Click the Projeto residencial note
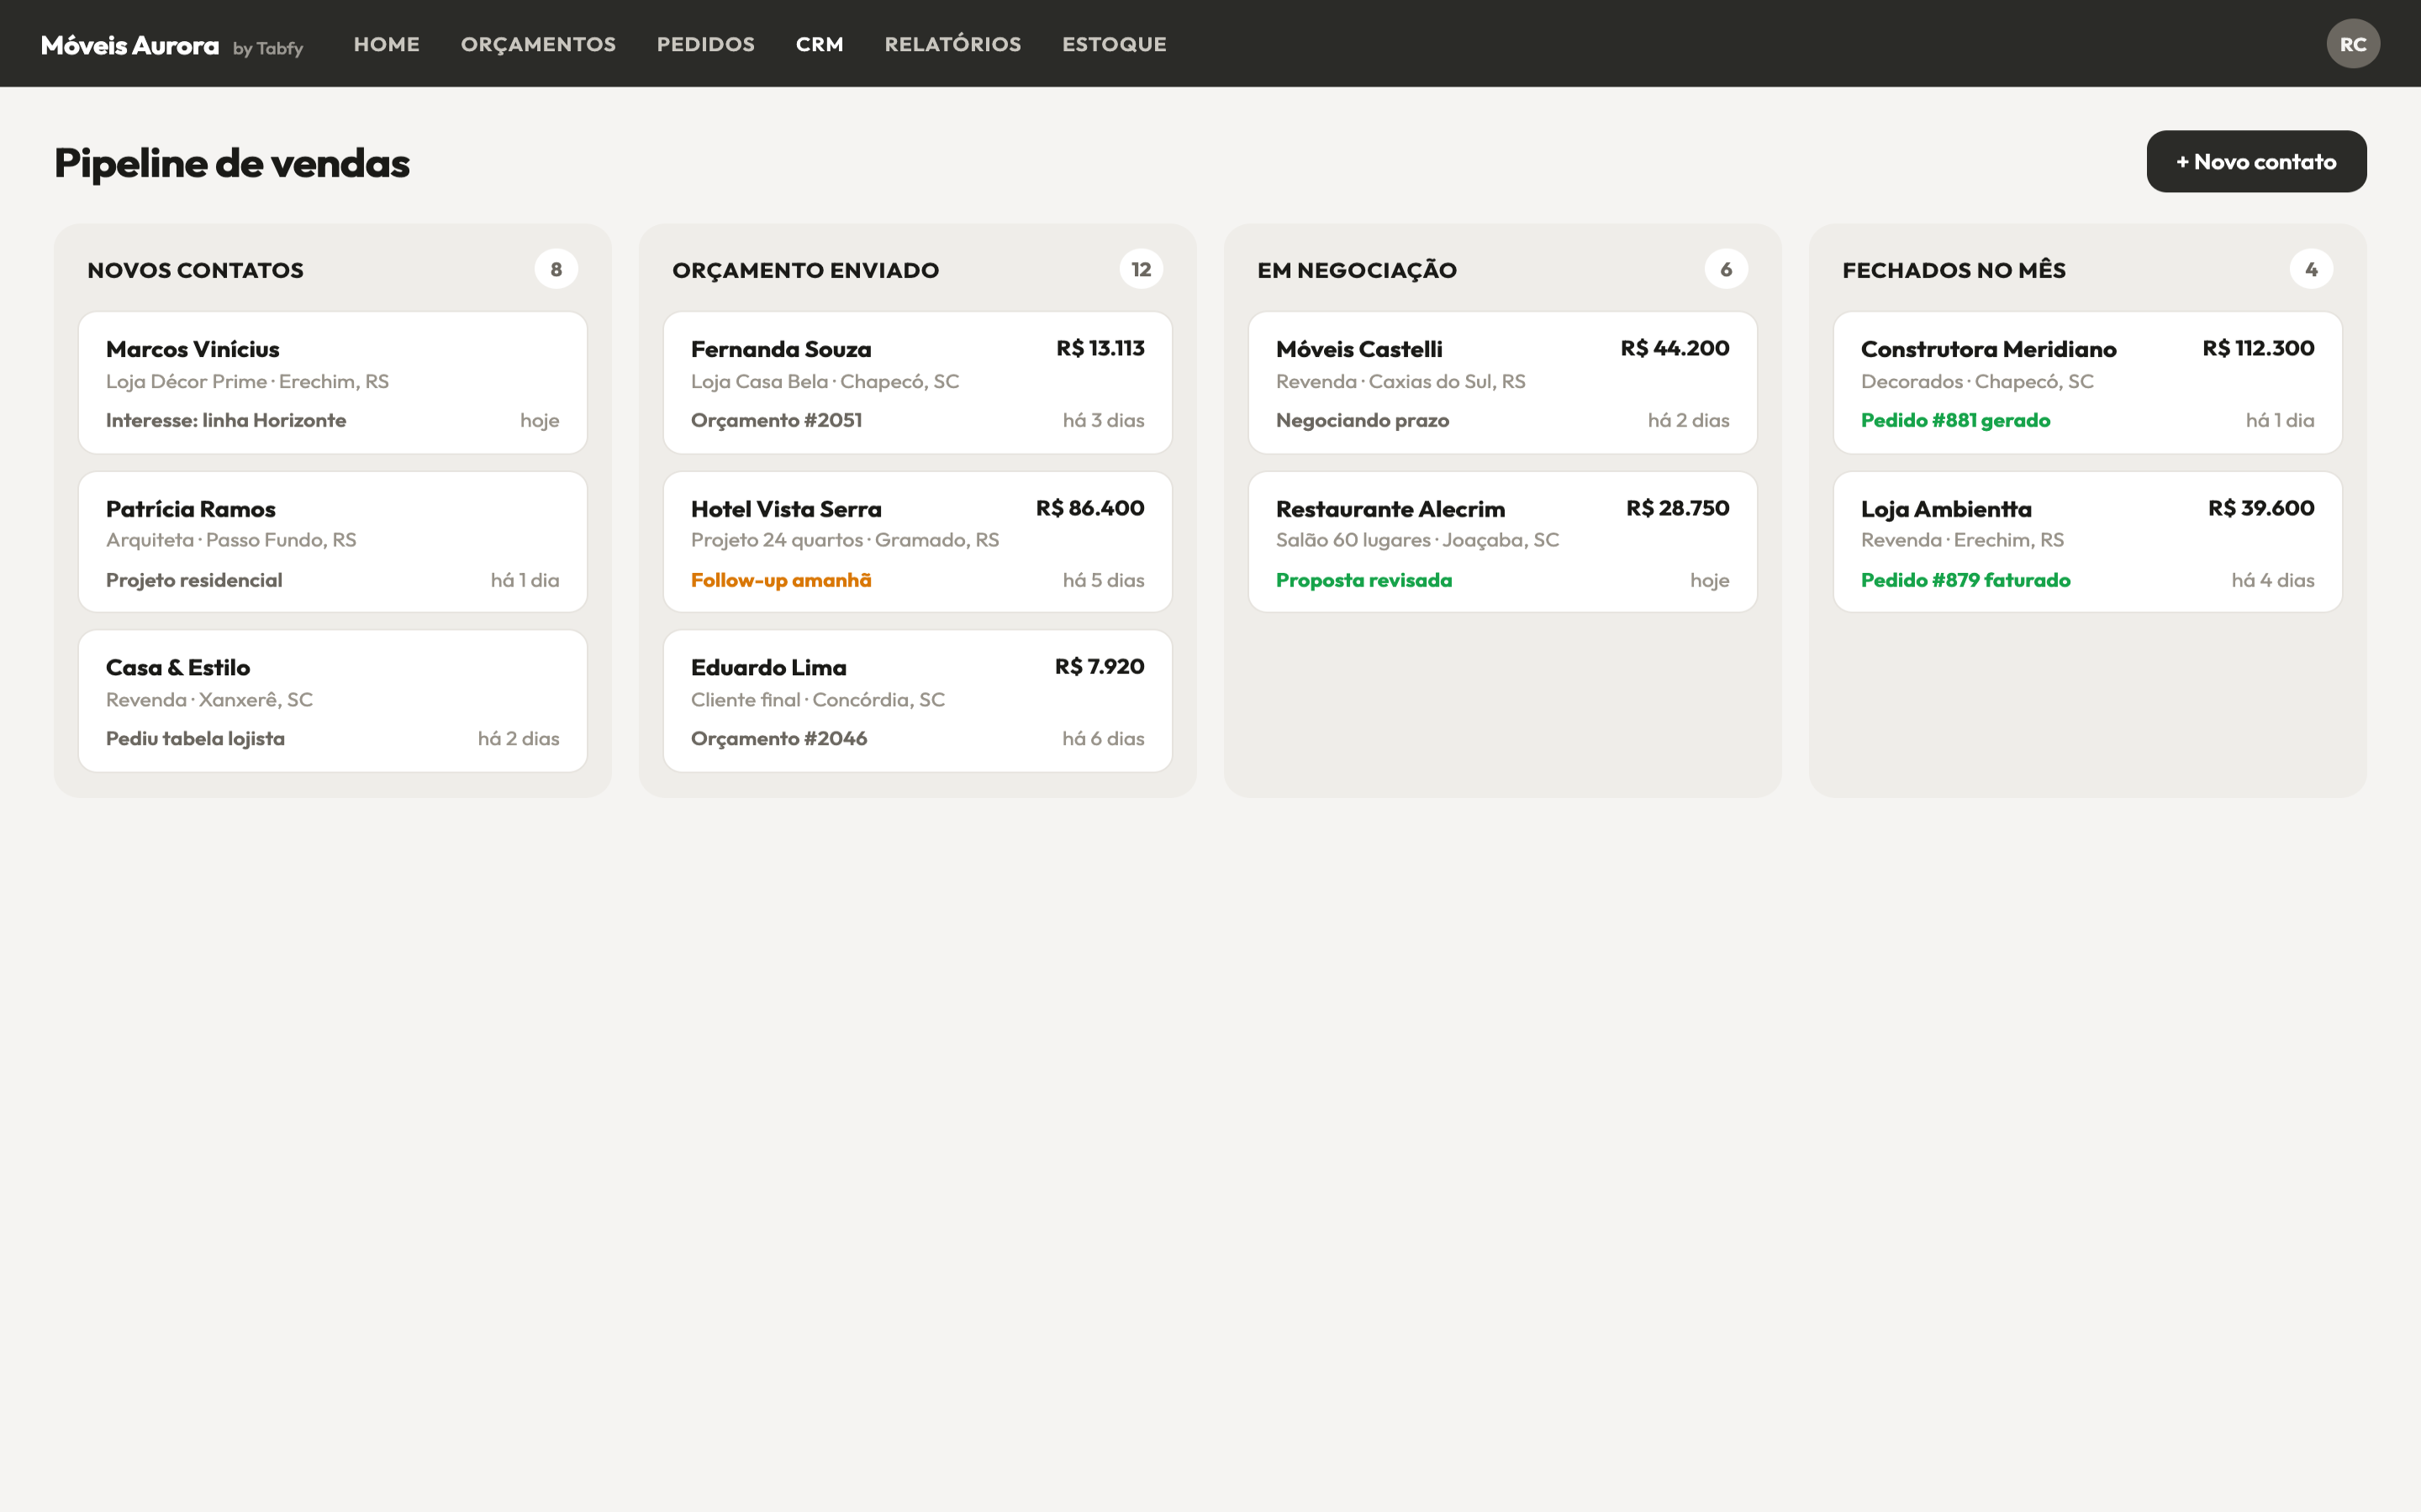Screen dimensions: 2421x1512 (194, 580)
